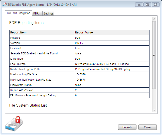The image size is (162, 135).
Task: Select the 'Installed' row label
Action: [x=15, y=38]
